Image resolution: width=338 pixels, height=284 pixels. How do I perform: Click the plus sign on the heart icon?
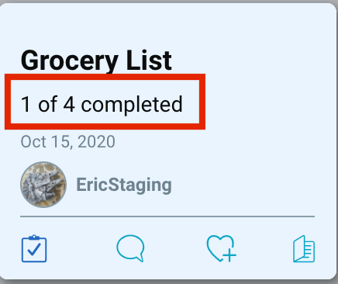pos(229,255)
